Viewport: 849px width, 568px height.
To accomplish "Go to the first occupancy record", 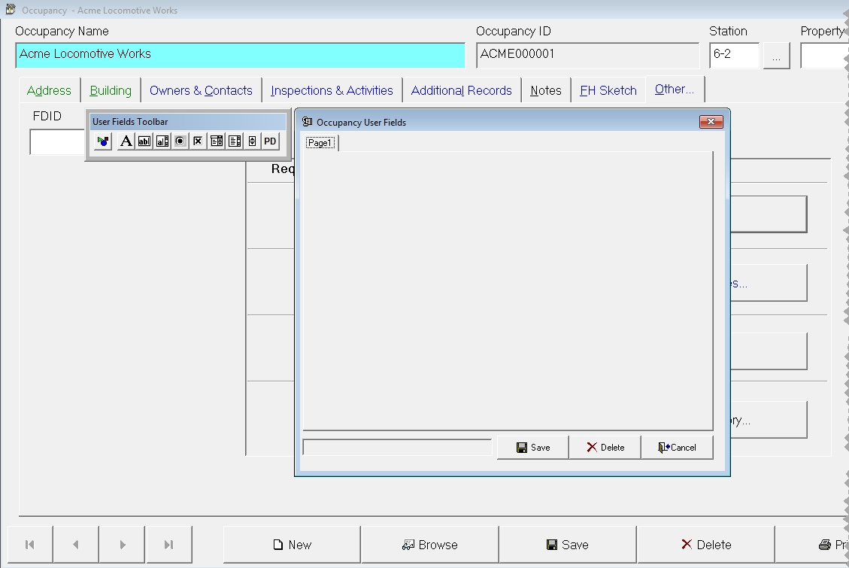I will [30, 545].
